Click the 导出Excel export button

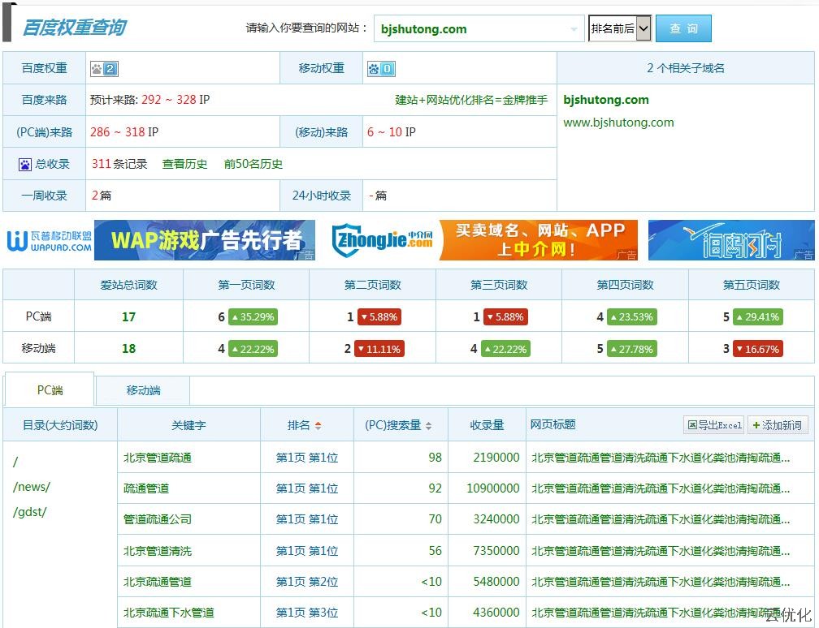pos(714,424)
